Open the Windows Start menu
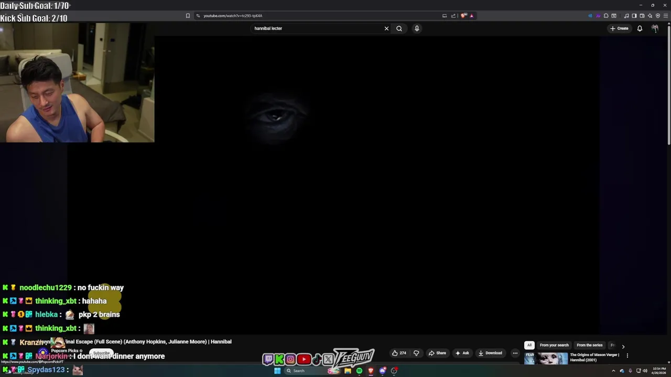This screenshot has height=377, width=671. pyautogui.click(x=277, y=371)
